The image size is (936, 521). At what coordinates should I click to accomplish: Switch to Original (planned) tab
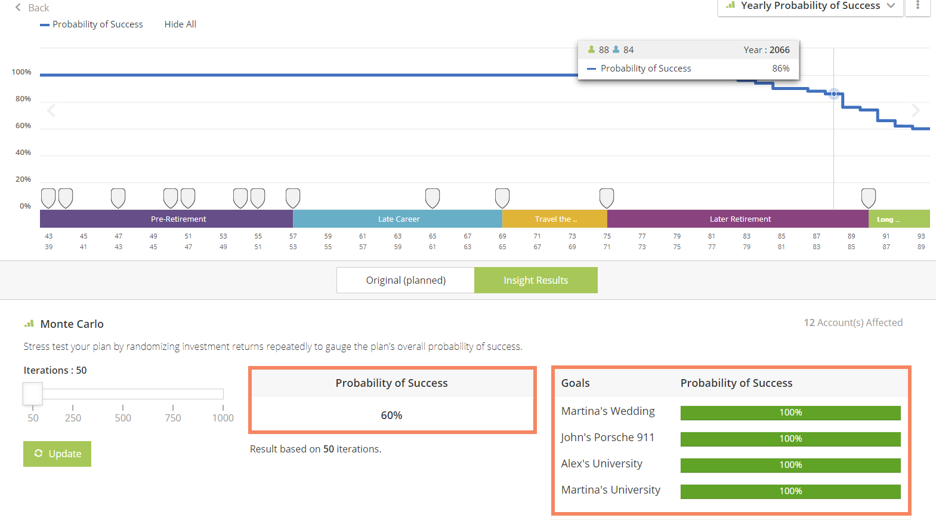point(406,280)
